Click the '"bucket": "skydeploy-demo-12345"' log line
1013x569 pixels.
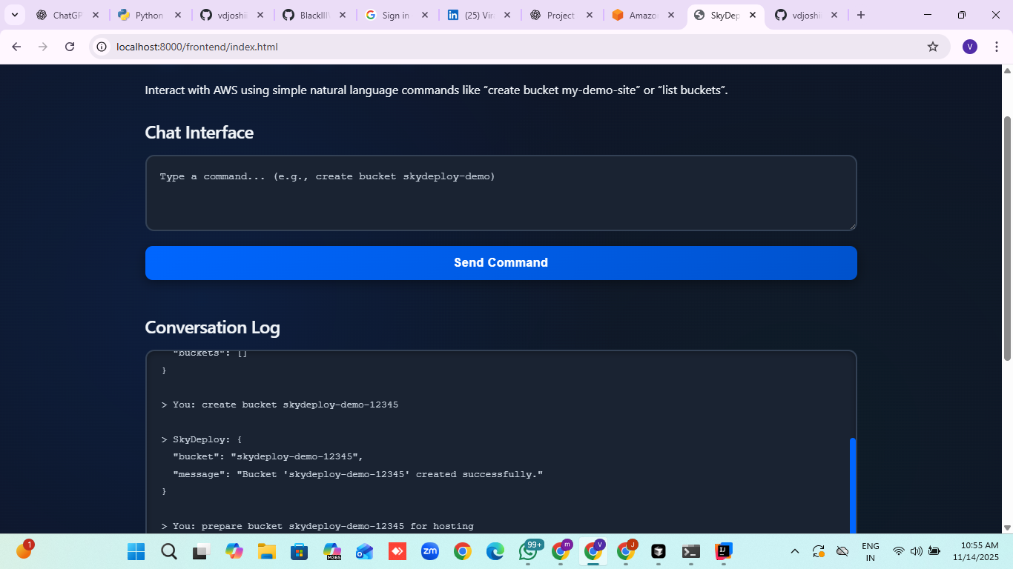pyautogui.click(x=268, y=456)
